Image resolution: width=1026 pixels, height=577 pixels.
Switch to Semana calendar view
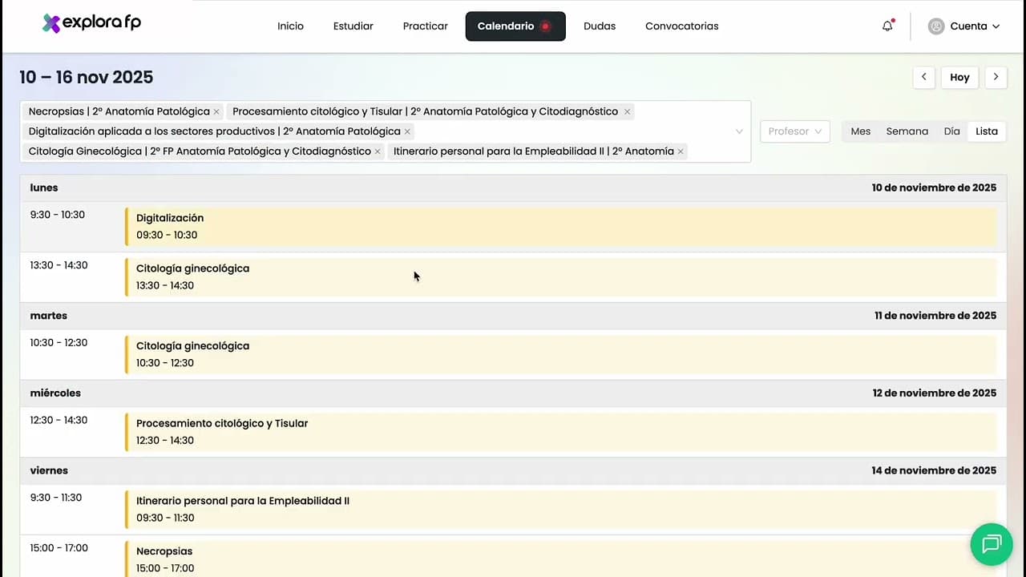tap(907, 131)
